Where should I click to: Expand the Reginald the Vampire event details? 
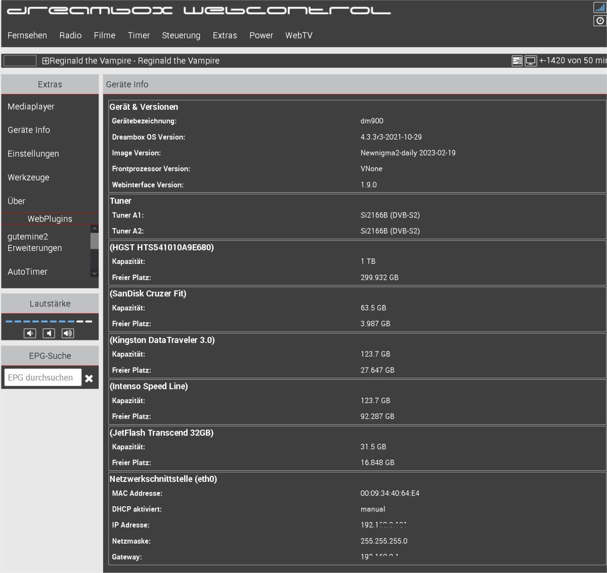46,61
